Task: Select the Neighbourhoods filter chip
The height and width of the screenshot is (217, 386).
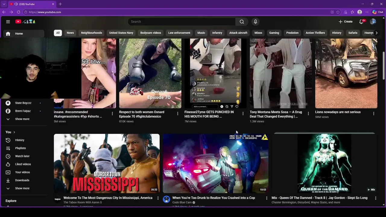Action: [x=91, y=33]
